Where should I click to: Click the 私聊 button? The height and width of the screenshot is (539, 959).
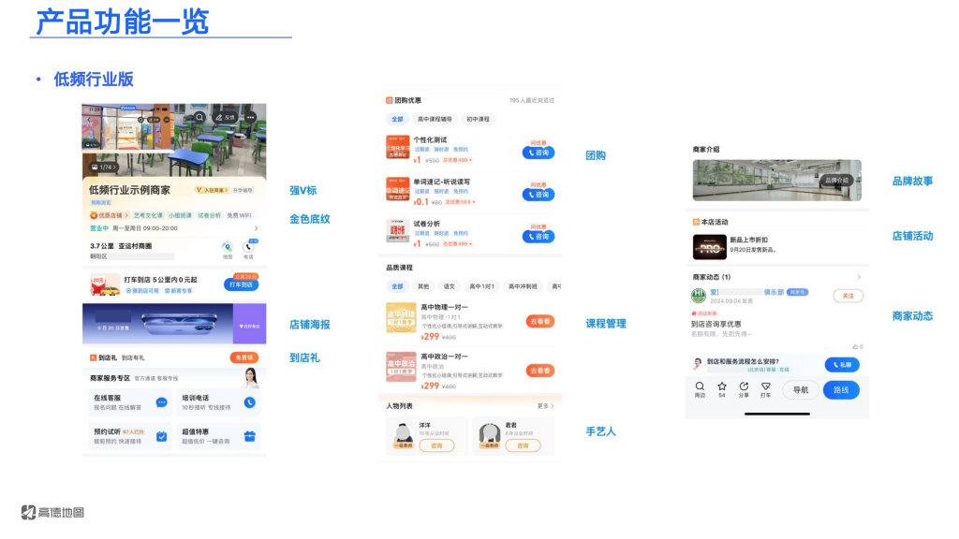[842, 365]
